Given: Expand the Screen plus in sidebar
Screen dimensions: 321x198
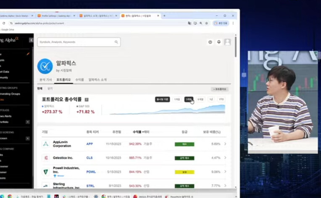Looking at the screenshot, I should [x=28, y=138].
